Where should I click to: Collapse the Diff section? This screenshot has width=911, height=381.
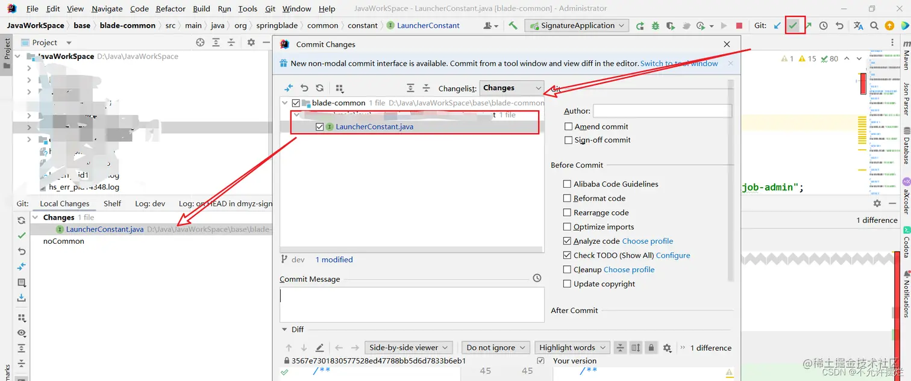pos(284,329)
